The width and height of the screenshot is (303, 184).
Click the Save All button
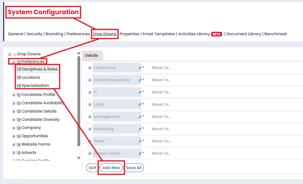click(x=133, y=168)
